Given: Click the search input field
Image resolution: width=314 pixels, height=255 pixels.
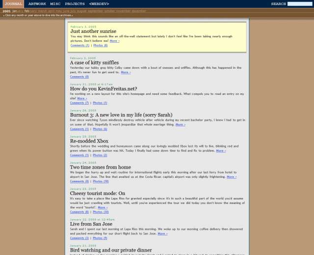Looking at the screenshot, I should tap(300, 4).
